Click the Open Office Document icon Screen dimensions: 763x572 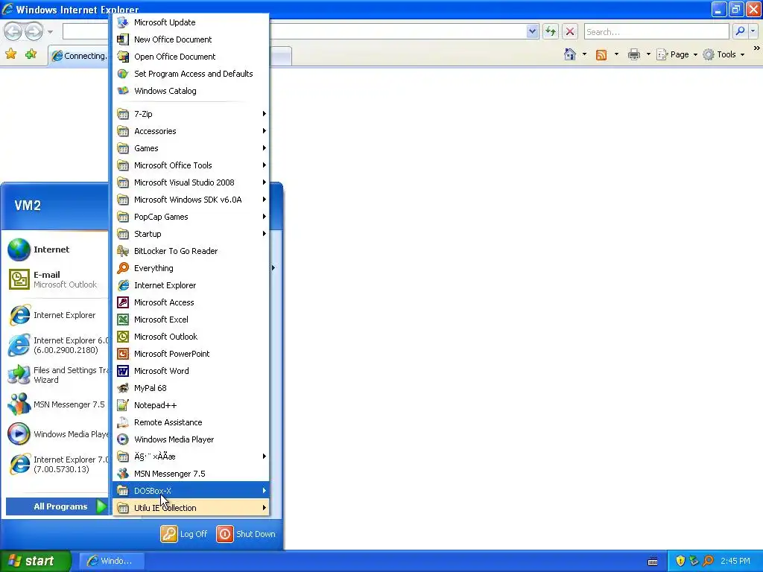(123, 57)
